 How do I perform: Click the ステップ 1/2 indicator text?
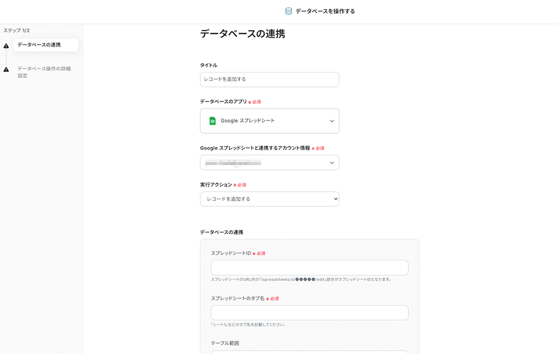pyautogui.click(x=17, y=31)
